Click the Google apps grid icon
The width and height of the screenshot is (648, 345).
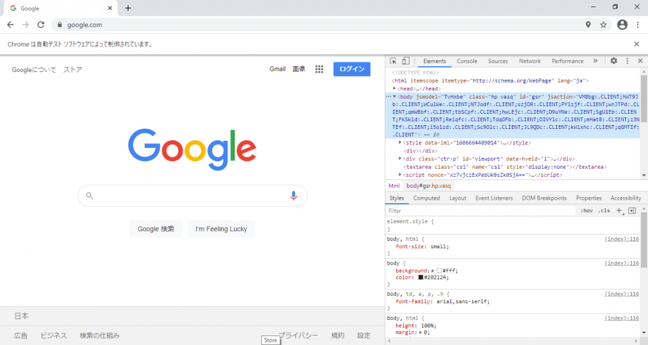320,70
